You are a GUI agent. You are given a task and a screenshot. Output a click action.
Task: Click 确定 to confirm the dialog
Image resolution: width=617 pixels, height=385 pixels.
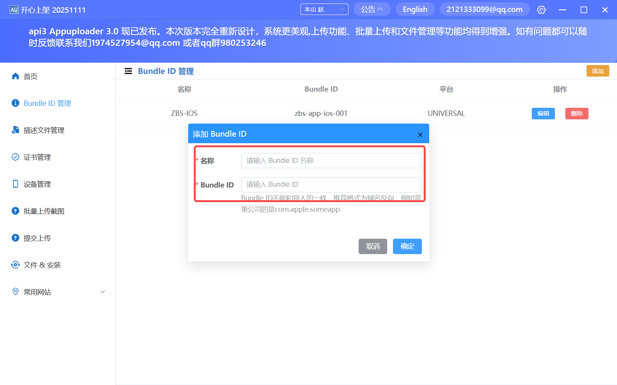pyautogui.click(x=407, y=246)
